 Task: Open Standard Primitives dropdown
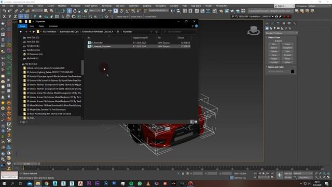(x=281, y=33)
